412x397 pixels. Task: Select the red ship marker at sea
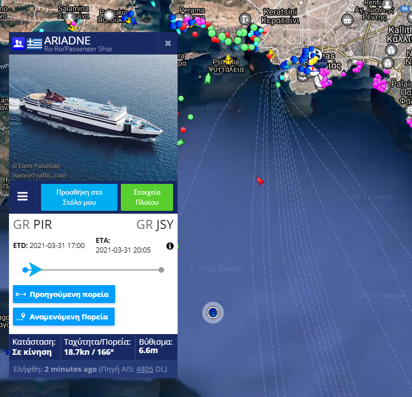[x=260, y=181]
